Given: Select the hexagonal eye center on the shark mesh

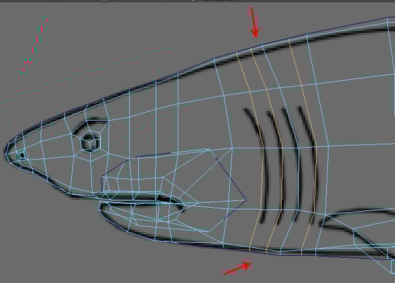Looking at the screenshot, I should 90,142.
